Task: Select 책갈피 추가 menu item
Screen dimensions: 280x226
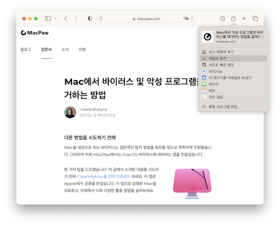Action: (233, 58)
